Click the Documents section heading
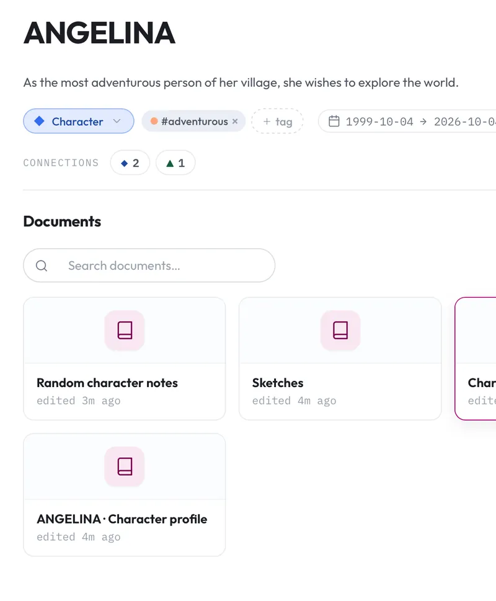 click(x=62, y=221)
